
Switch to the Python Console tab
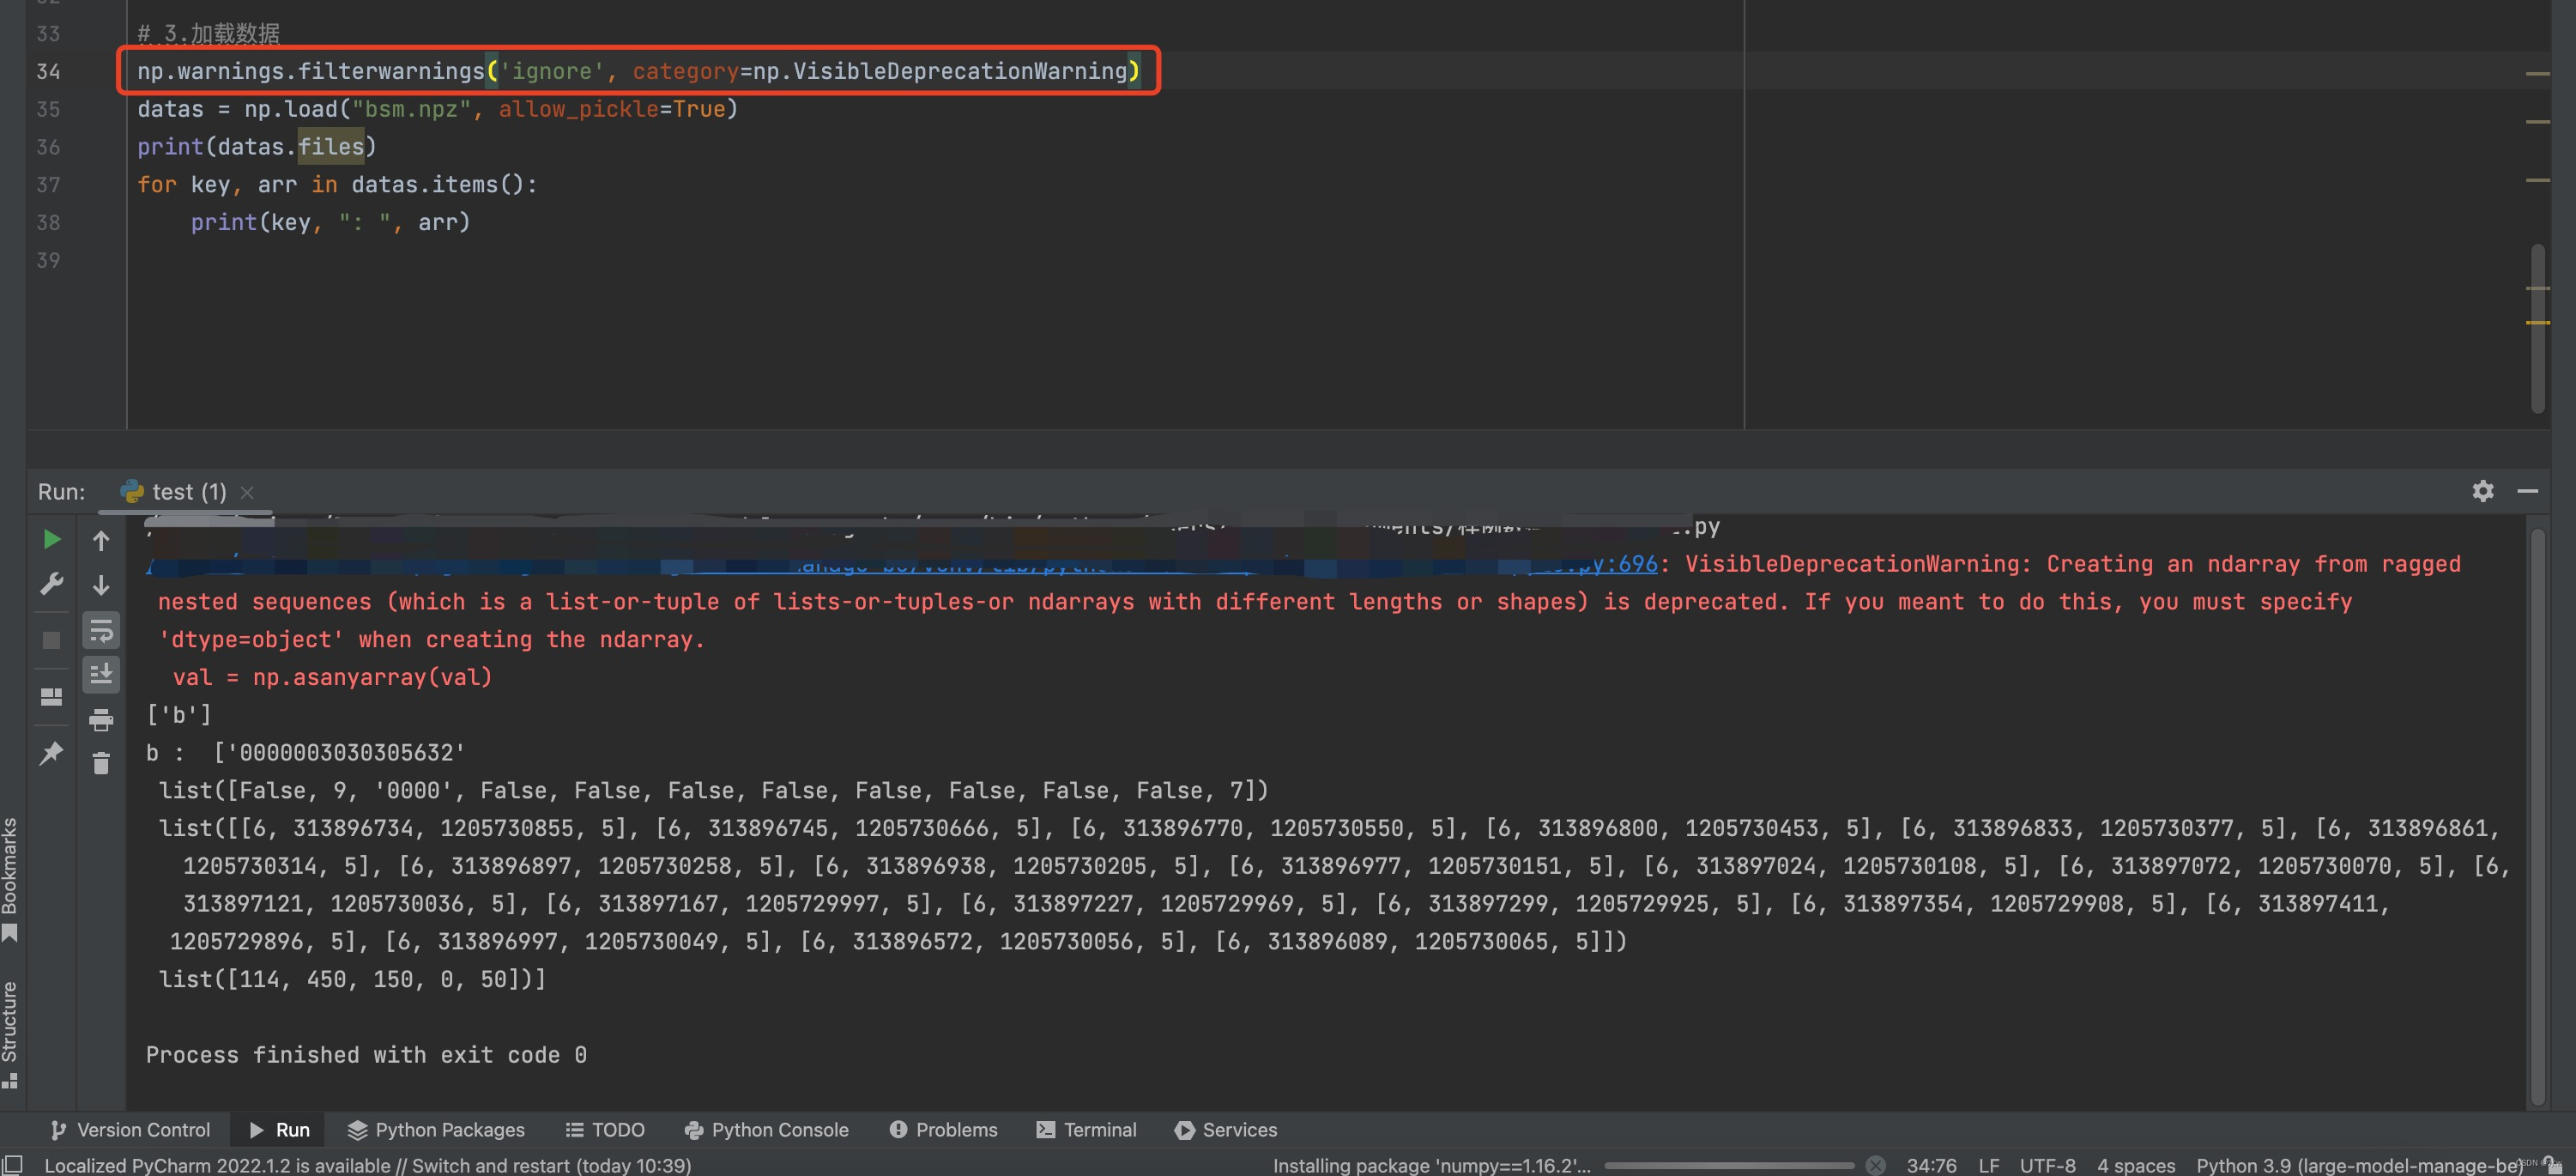(x=766, y=1129)
